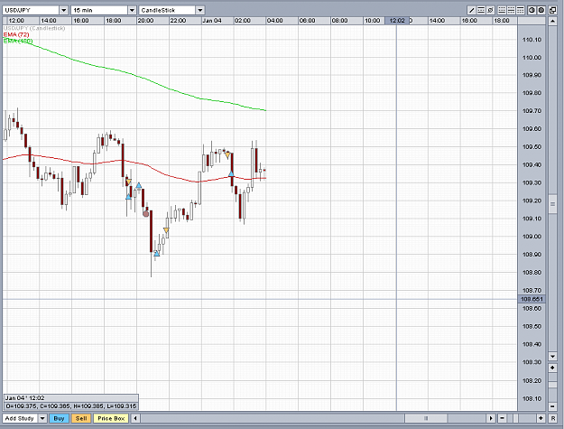Click the Jan 04 time axis label
This screenshot has height=429, width=564.
212,21
